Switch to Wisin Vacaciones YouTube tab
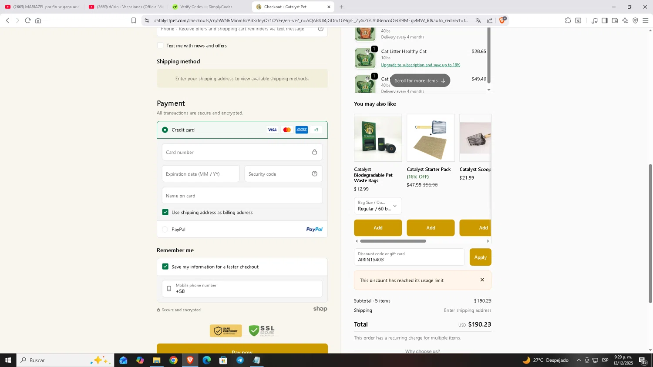 pyautogui.click(x=126, y=7)
